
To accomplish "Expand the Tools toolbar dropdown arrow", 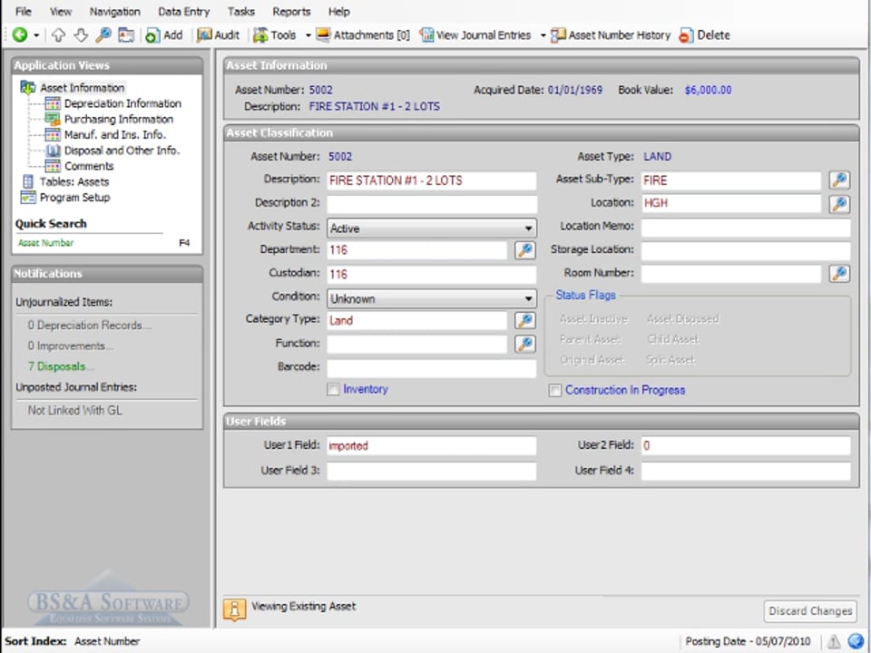I will pyautogui.click(x=308, y=35).
